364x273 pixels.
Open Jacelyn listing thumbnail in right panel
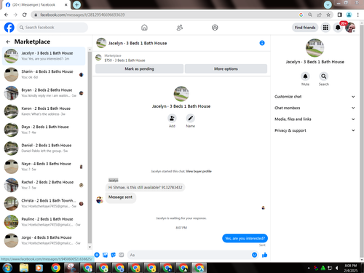point(314,47)
